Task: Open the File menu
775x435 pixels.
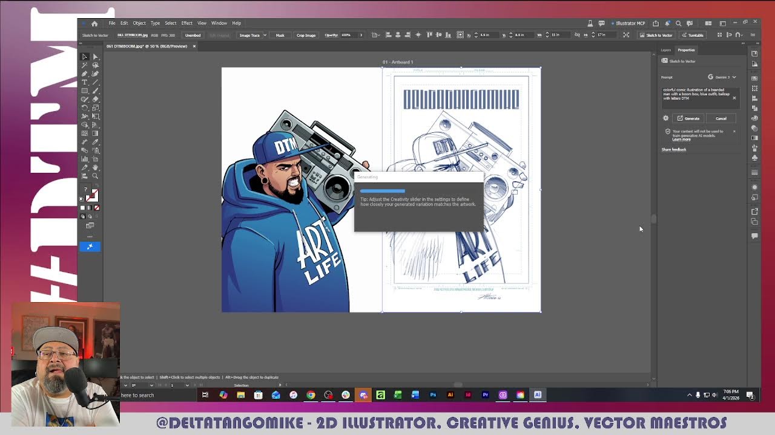Action: (x=112, y=23)
